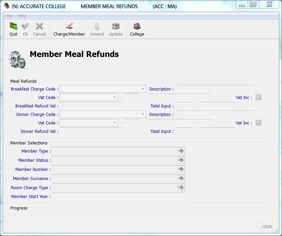Expand the Breakfast Charge Code dropdown

point(143,89)
